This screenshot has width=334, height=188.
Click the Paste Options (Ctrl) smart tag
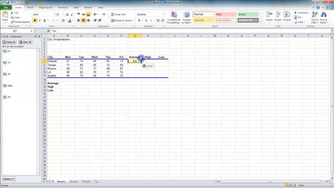(148, 66)
